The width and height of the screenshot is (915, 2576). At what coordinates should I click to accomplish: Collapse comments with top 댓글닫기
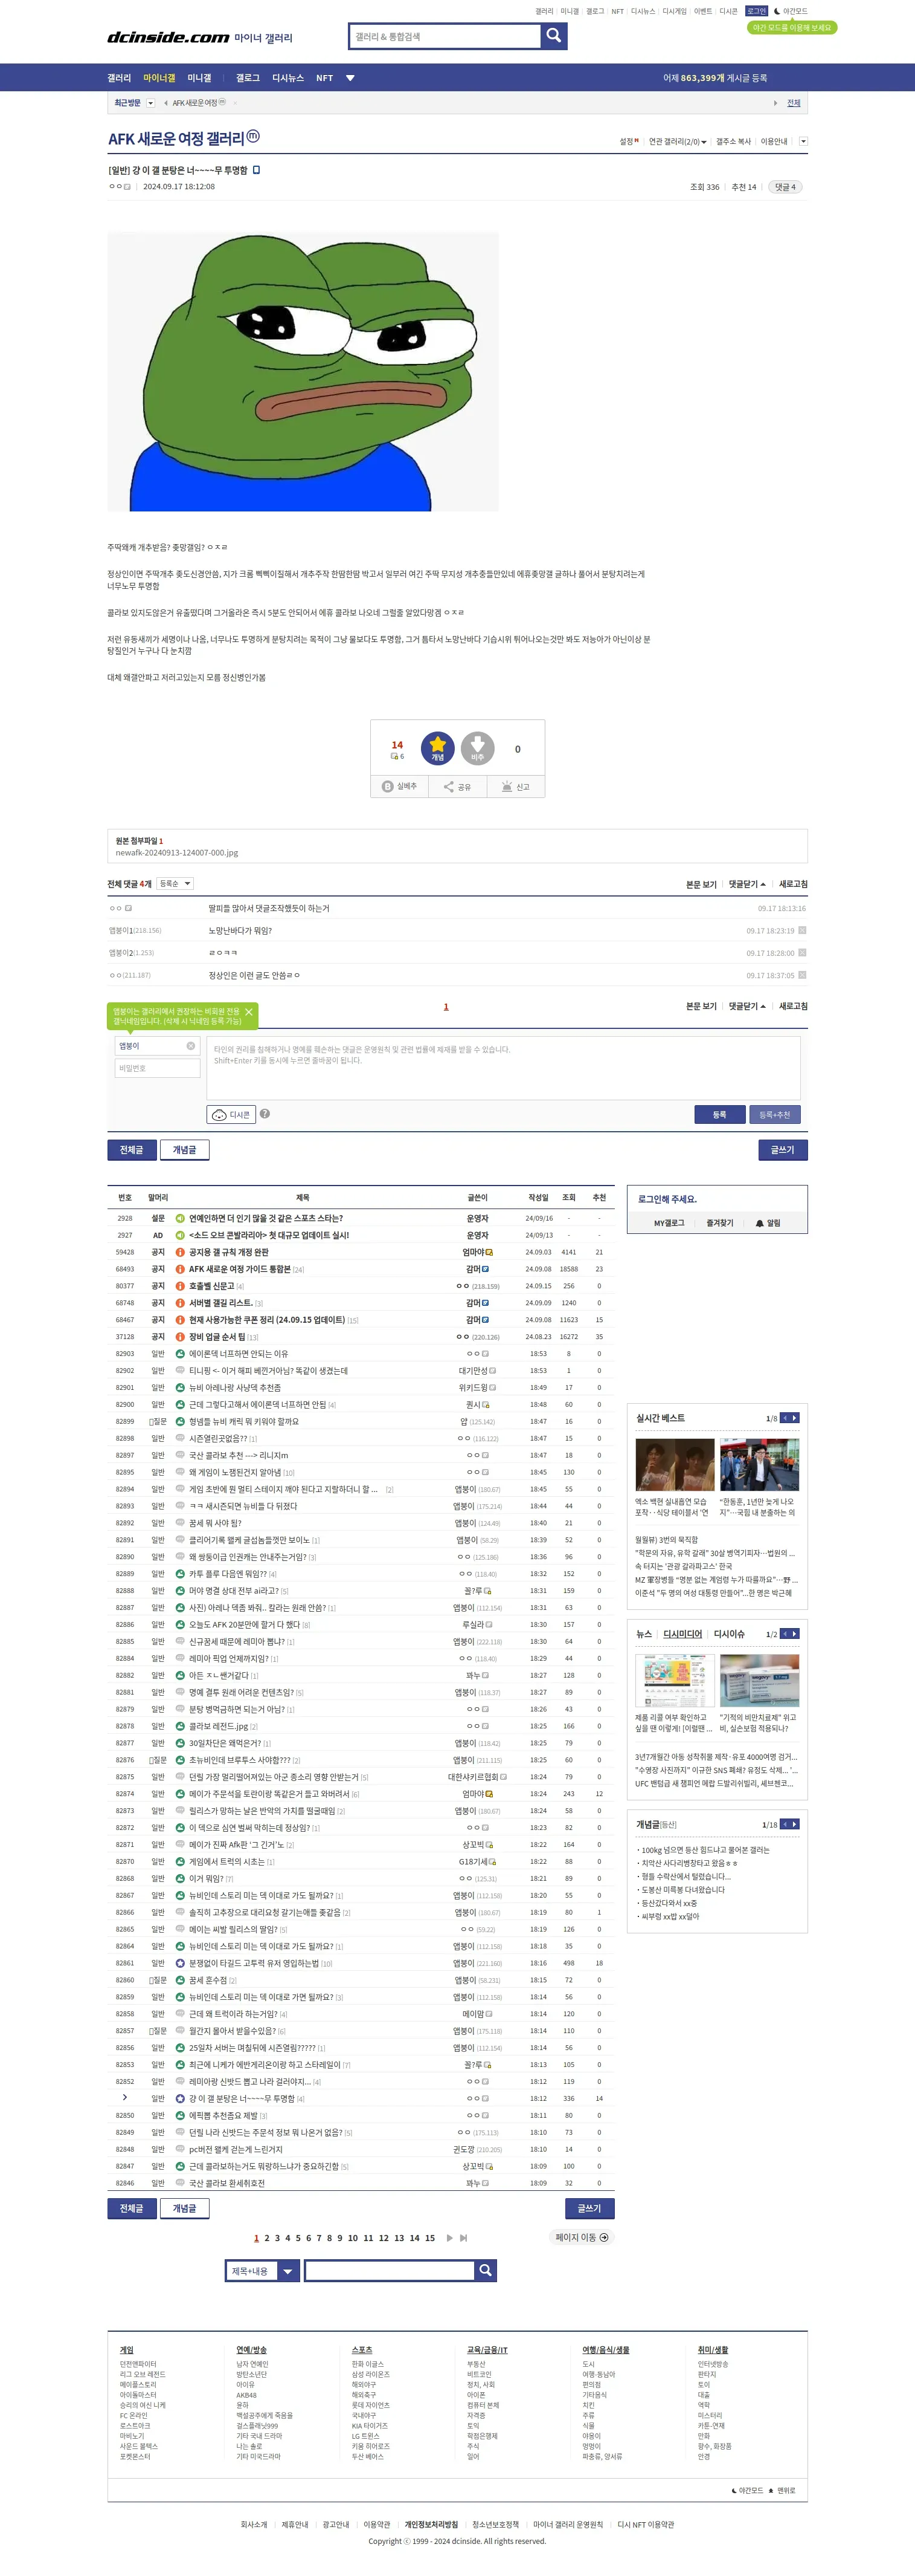coord(747,884)
